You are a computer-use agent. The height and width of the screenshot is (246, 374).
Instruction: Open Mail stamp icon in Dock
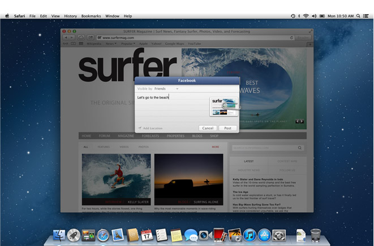[118, 235]
